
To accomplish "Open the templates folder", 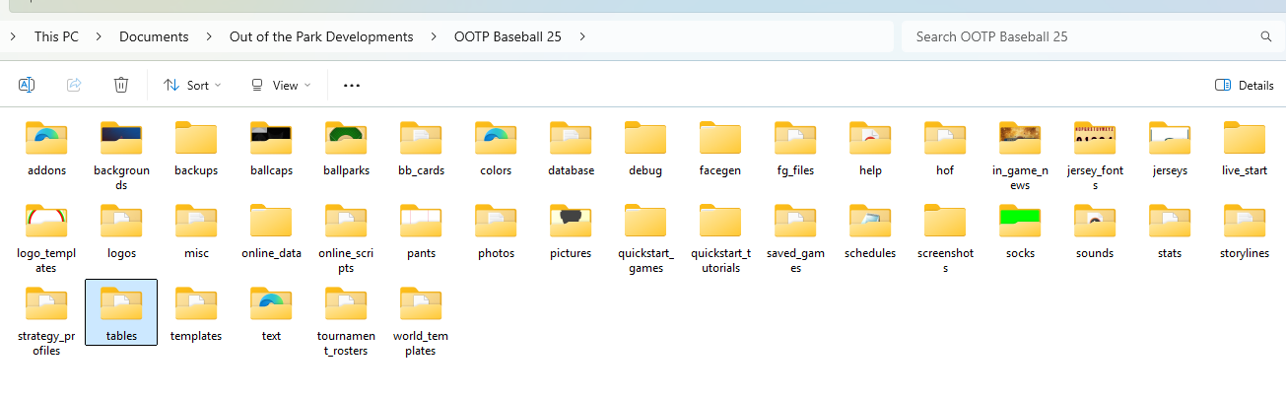I will click(x=196, y=314).
